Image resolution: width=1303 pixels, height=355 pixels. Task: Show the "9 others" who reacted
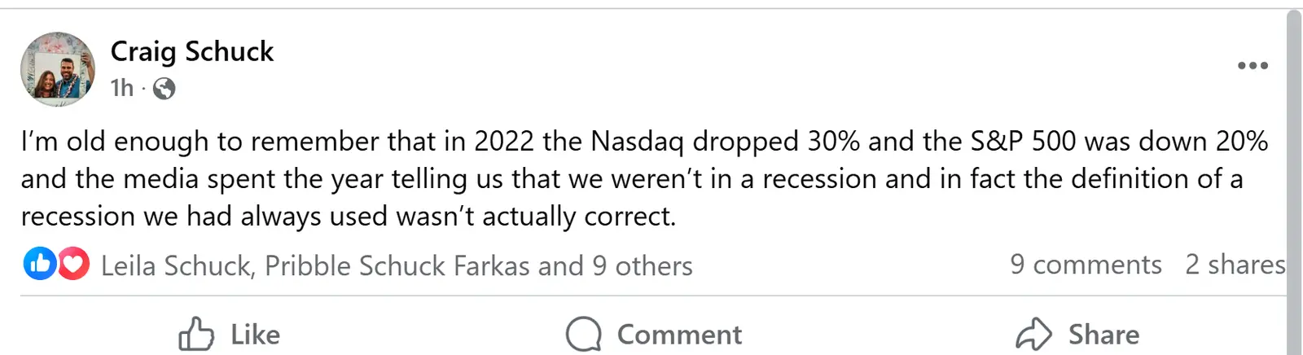(x=642, y=265)
